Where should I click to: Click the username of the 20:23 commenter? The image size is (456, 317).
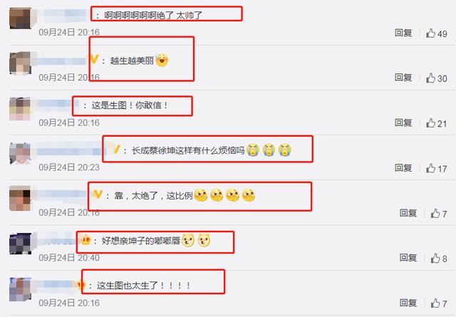pos(70,151)
